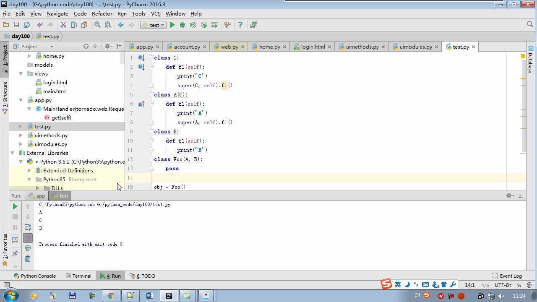Screen dimensions: 537x302
Task: Open Word from the taskbar
Action: click(x=149, y=296)
